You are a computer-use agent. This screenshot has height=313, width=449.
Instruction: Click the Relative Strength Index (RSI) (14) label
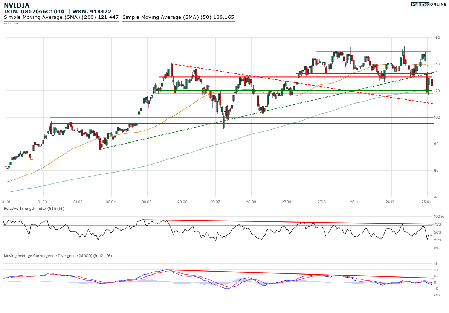pos(34,208)
